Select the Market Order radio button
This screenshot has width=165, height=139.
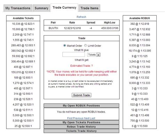point(64,45)
